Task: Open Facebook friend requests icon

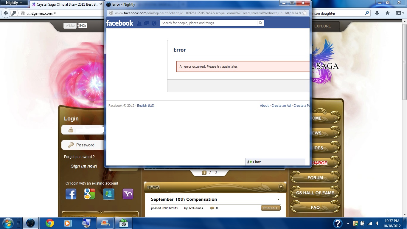Action: [x=139, y=23]
